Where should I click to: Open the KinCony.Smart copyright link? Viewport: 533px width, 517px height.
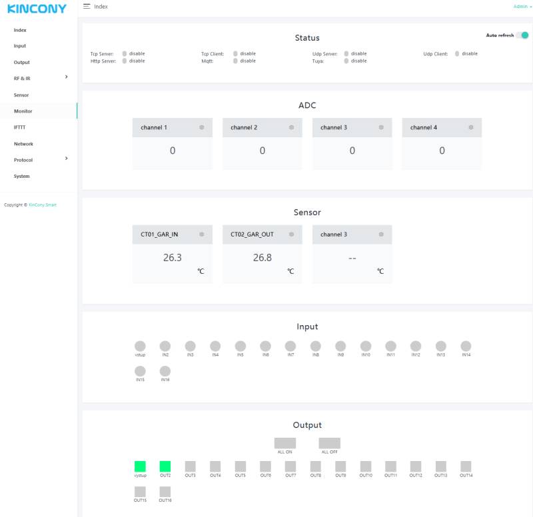(x=43, y=205)
